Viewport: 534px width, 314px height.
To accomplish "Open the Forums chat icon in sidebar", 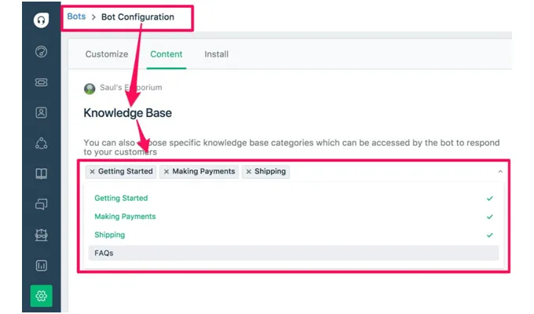I will pos(42,204).
